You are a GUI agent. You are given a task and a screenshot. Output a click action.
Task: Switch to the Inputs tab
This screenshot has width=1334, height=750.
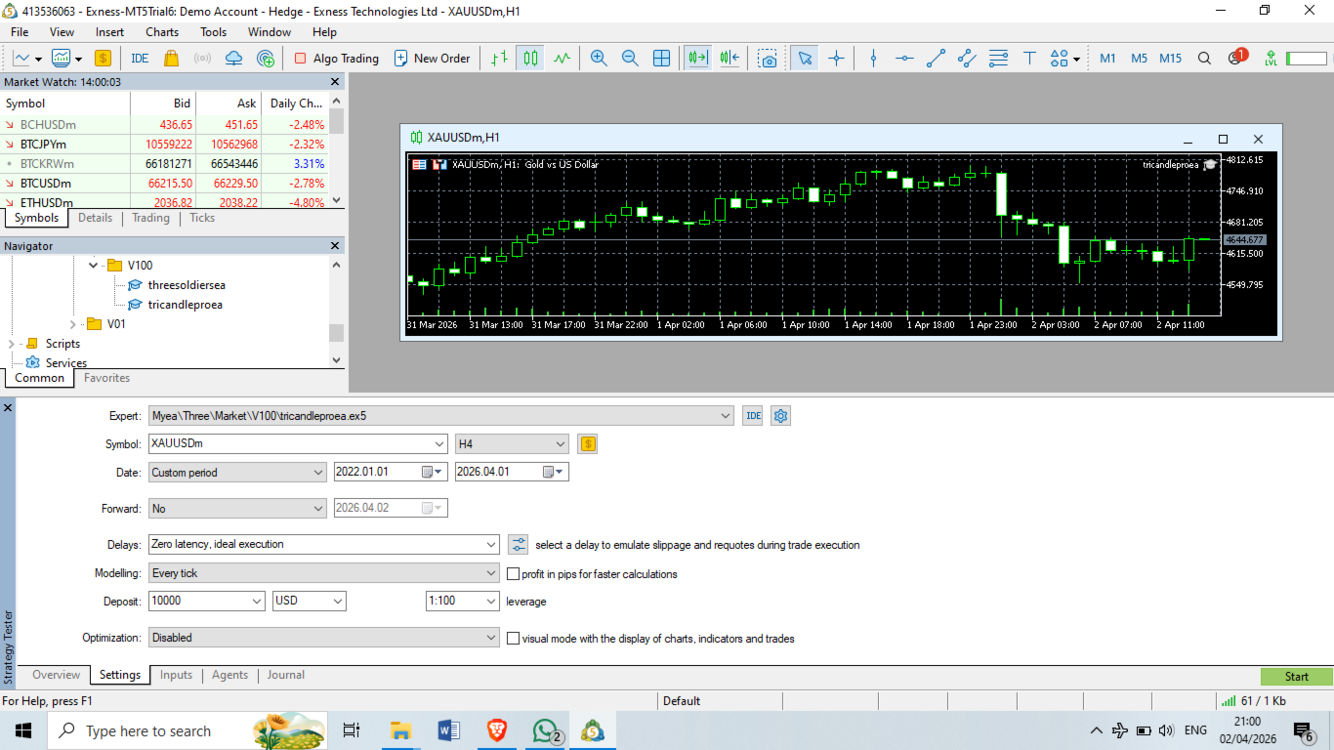click(176, 675)
